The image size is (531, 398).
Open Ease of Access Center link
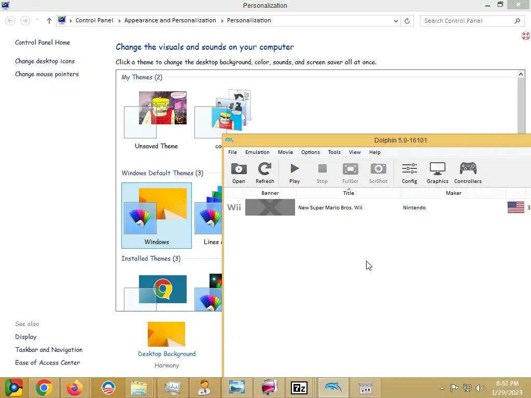point(47,362)
